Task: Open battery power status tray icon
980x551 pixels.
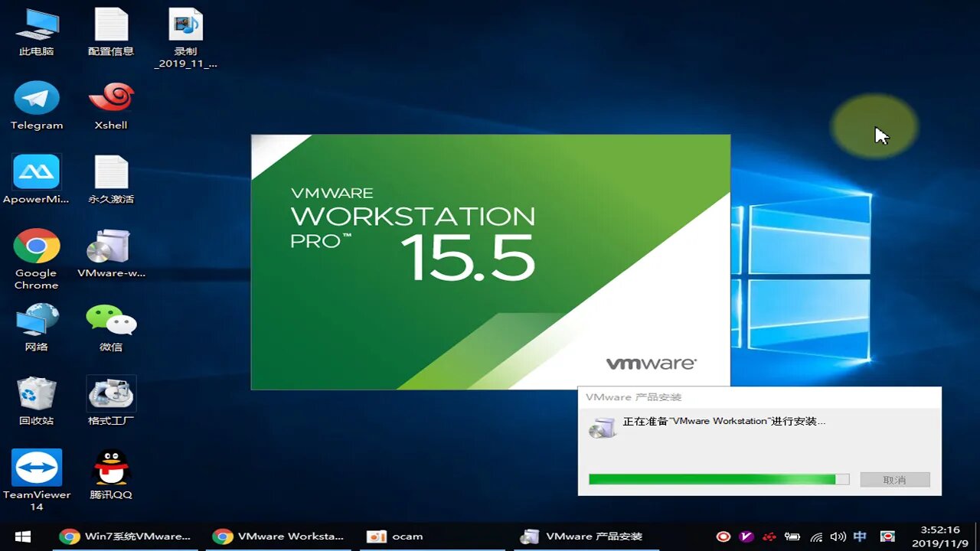Action: [792, 536]
